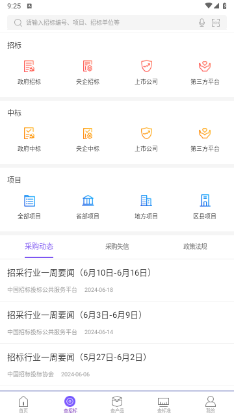Click the 中标 section heading
Viewport: 234px width, 416px height.
[14, 112]
